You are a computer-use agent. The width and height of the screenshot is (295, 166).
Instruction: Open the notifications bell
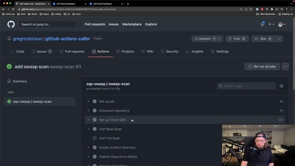click(x=262, y=24)
